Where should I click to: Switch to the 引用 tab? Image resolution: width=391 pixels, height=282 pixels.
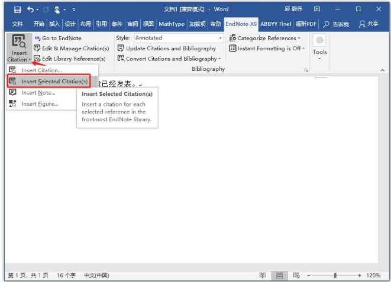[101, 24]
